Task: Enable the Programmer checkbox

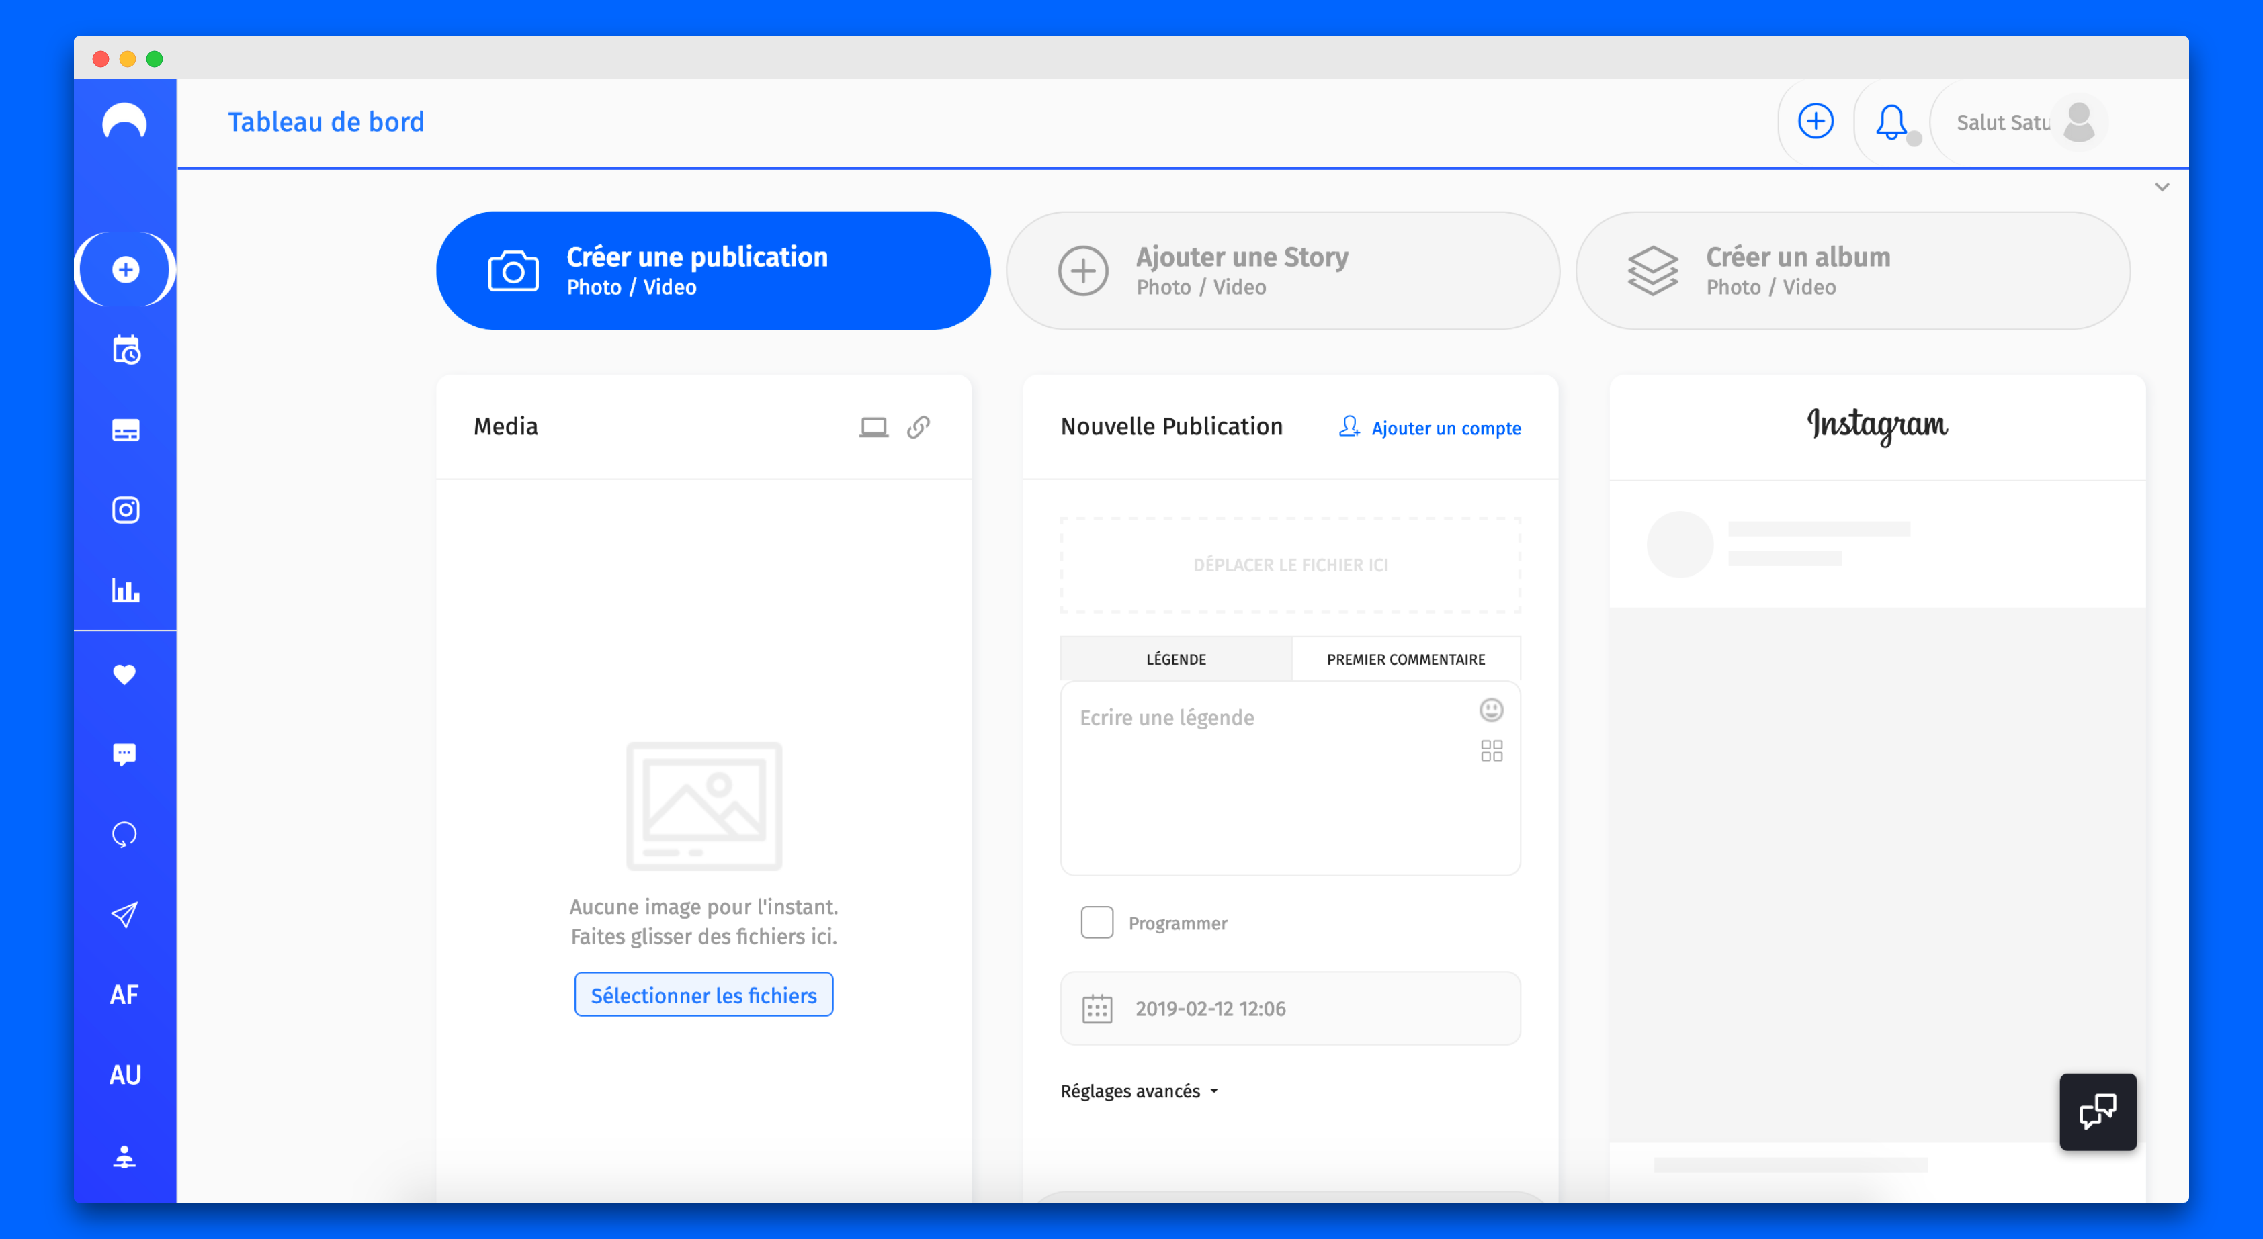Action: [x=1097, y=923]
